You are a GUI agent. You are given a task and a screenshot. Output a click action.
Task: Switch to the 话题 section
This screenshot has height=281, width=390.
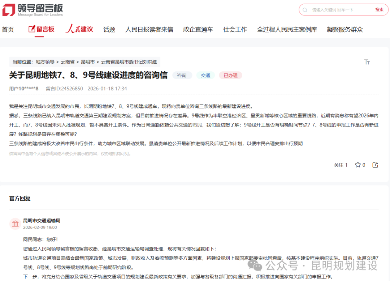tap(109, 29)
